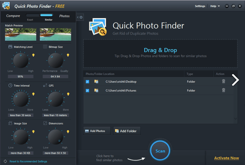Start the Scan for similar photos
This screenshot has width=245, height=165.
pos(160,151)
